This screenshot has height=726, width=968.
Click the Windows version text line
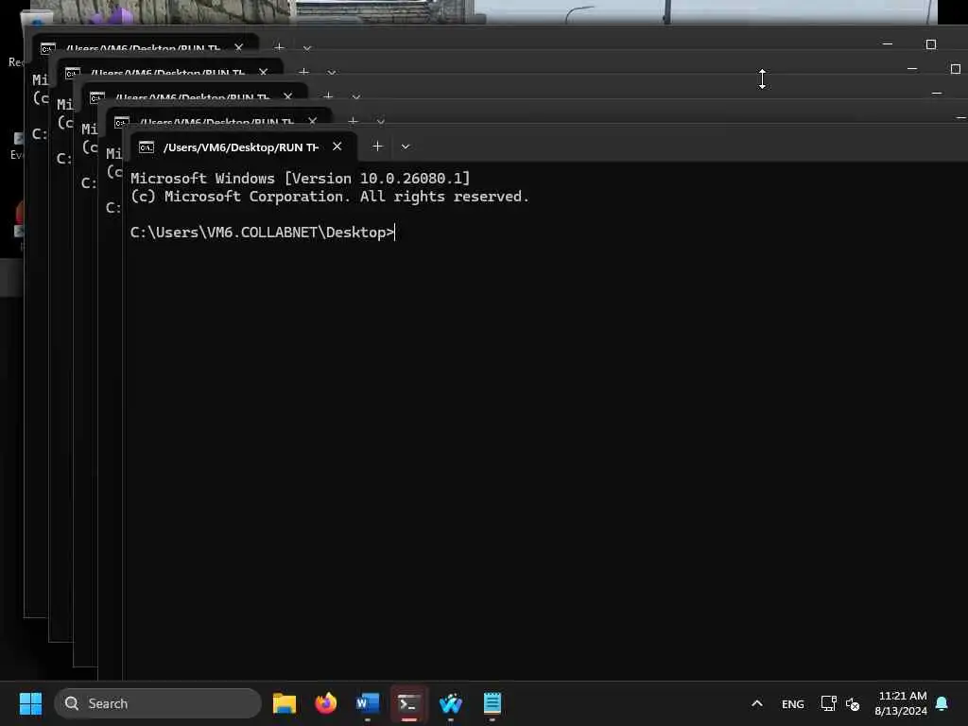click(300, 179)
